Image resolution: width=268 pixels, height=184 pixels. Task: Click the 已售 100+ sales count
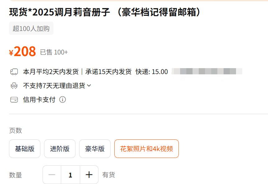coord(54,52)
